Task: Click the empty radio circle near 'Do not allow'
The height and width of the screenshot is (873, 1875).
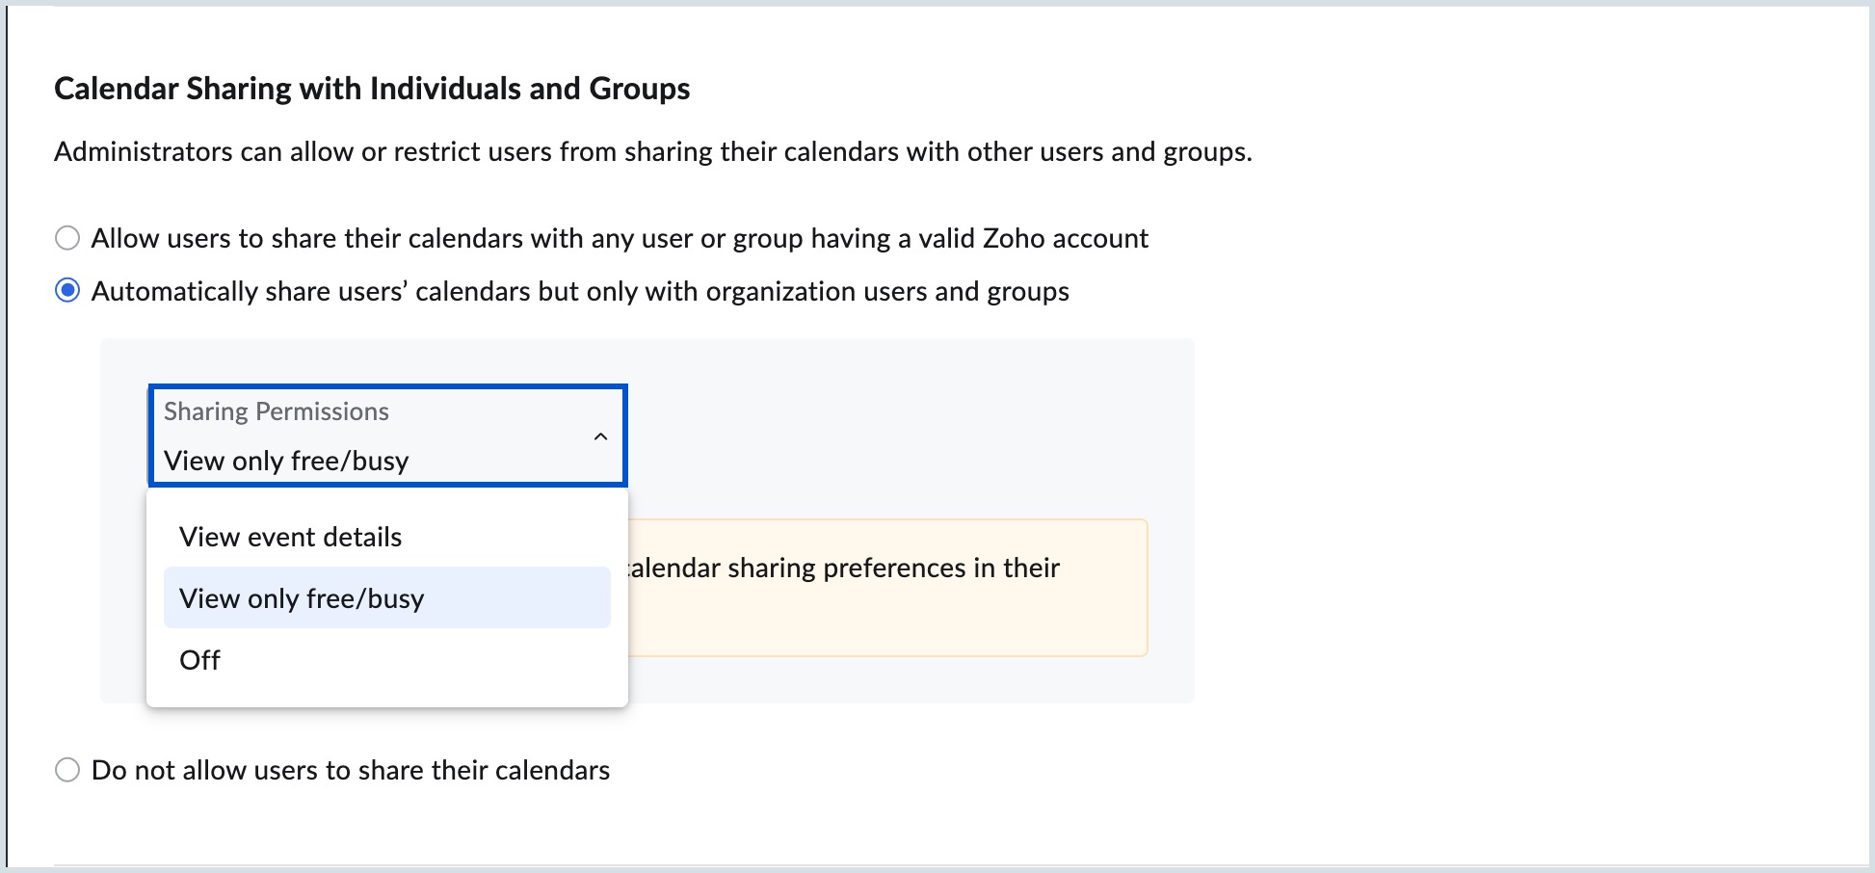Action: tap(67, 769)
